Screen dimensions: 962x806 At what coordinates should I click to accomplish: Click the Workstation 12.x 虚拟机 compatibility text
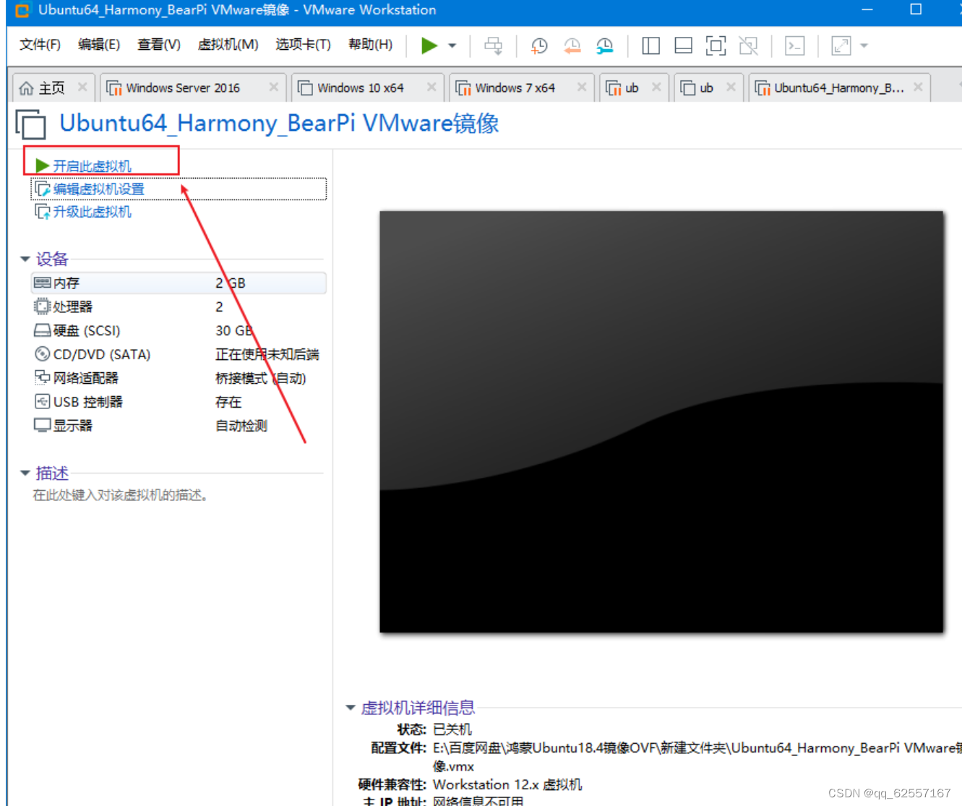[x=507, y=784]
